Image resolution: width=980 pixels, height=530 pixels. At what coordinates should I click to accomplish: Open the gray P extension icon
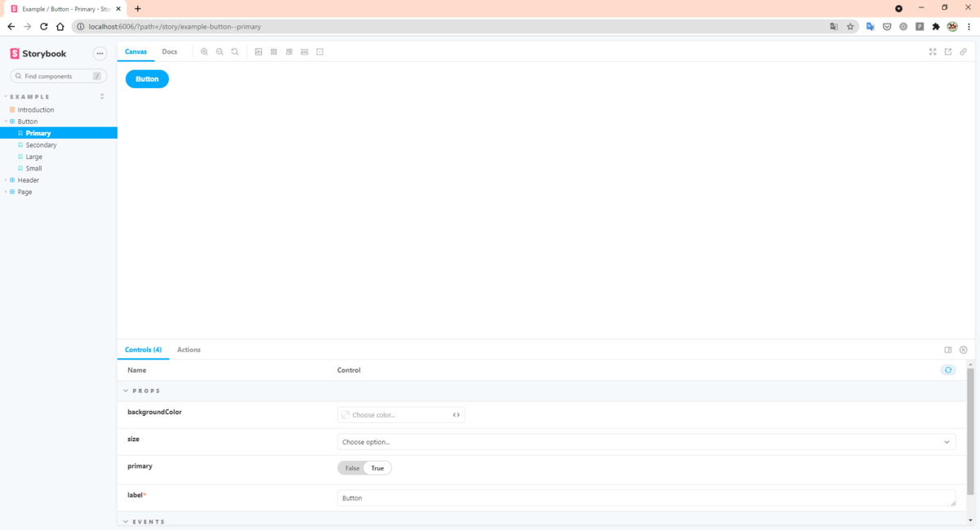920,27
